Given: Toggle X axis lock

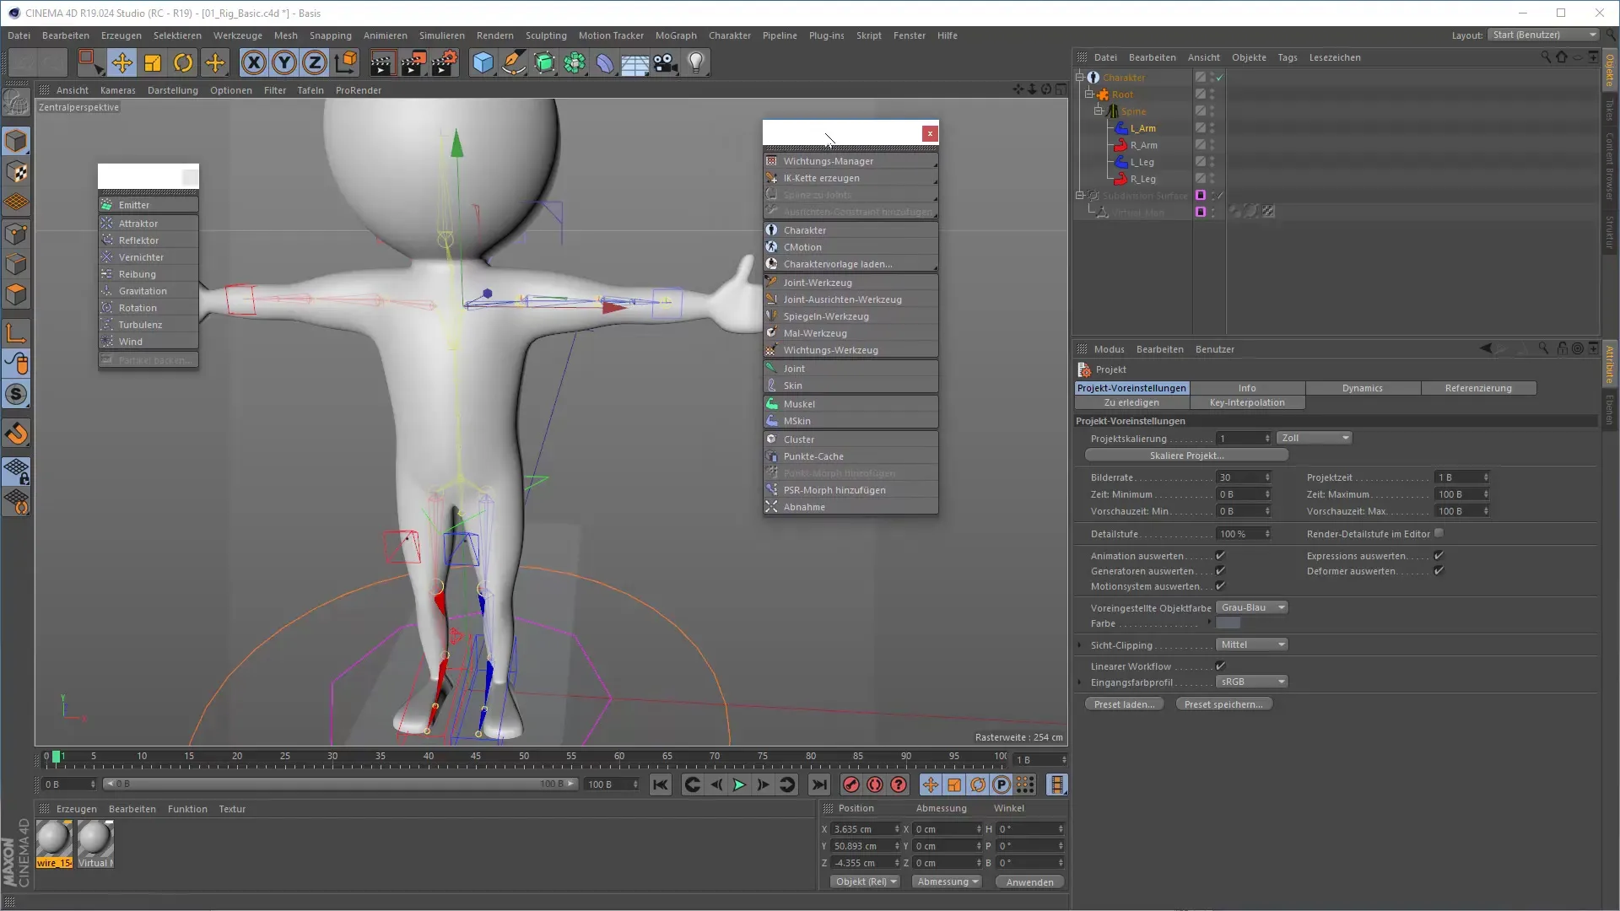Looking at the screenshot, I should pyautogui.click(x=253, y=62).
